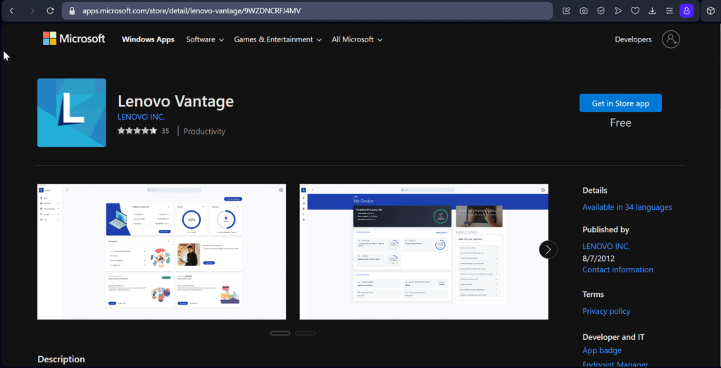Open the My Device screenshot
Viewport: 721px width, 368px height.
[x=424, y=252]
